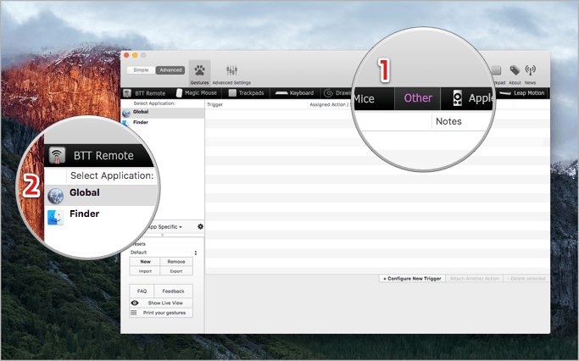Click Configure New Trigger

point(412,279)
